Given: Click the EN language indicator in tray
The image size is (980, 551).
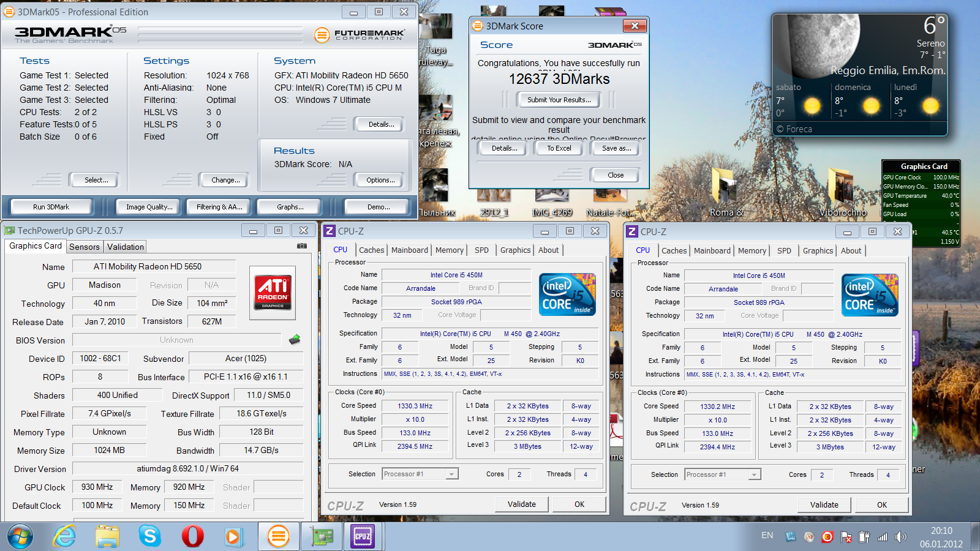Looking at the screenshot, I should coord(767,535).
